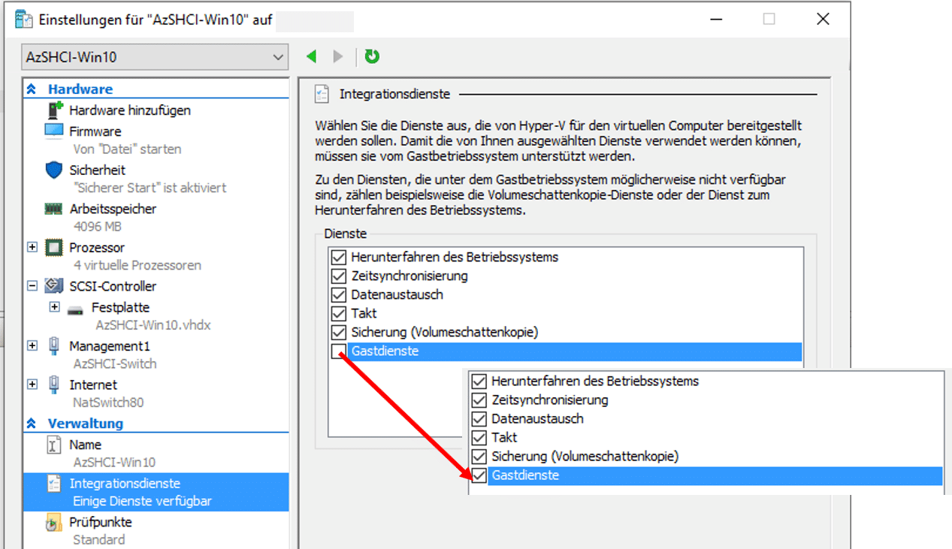The width and height of the screenshot is (952, 549).
Task: Maximize the settings window
Action: click(769, 19)
